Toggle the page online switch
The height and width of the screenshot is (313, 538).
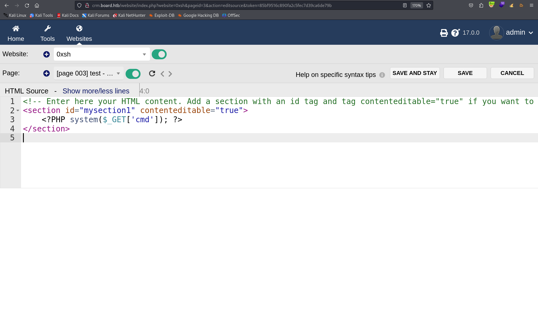[133, 74]
